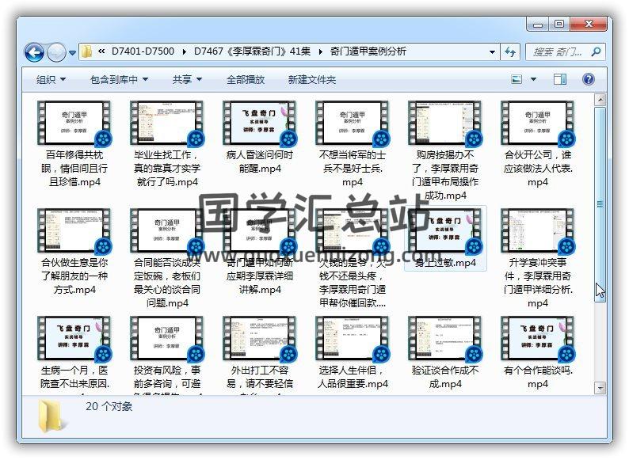Click the change view icon
The width and height of the screenshot is (629, 460).
(x=517, y=79)
